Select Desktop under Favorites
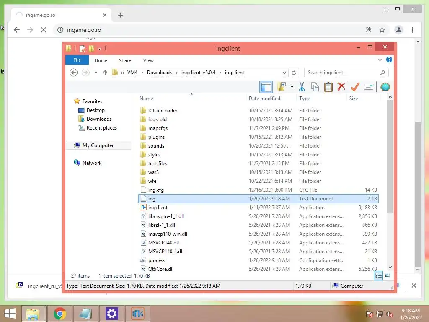429x322 pixels. coord(96,110)
